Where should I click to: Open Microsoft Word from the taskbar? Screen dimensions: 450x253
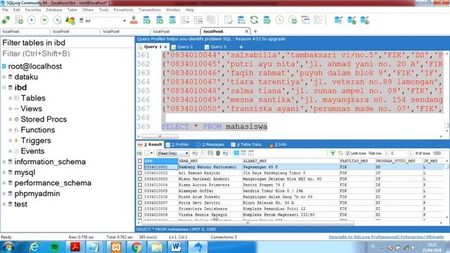pyautogui.click(x=176, y=247)
